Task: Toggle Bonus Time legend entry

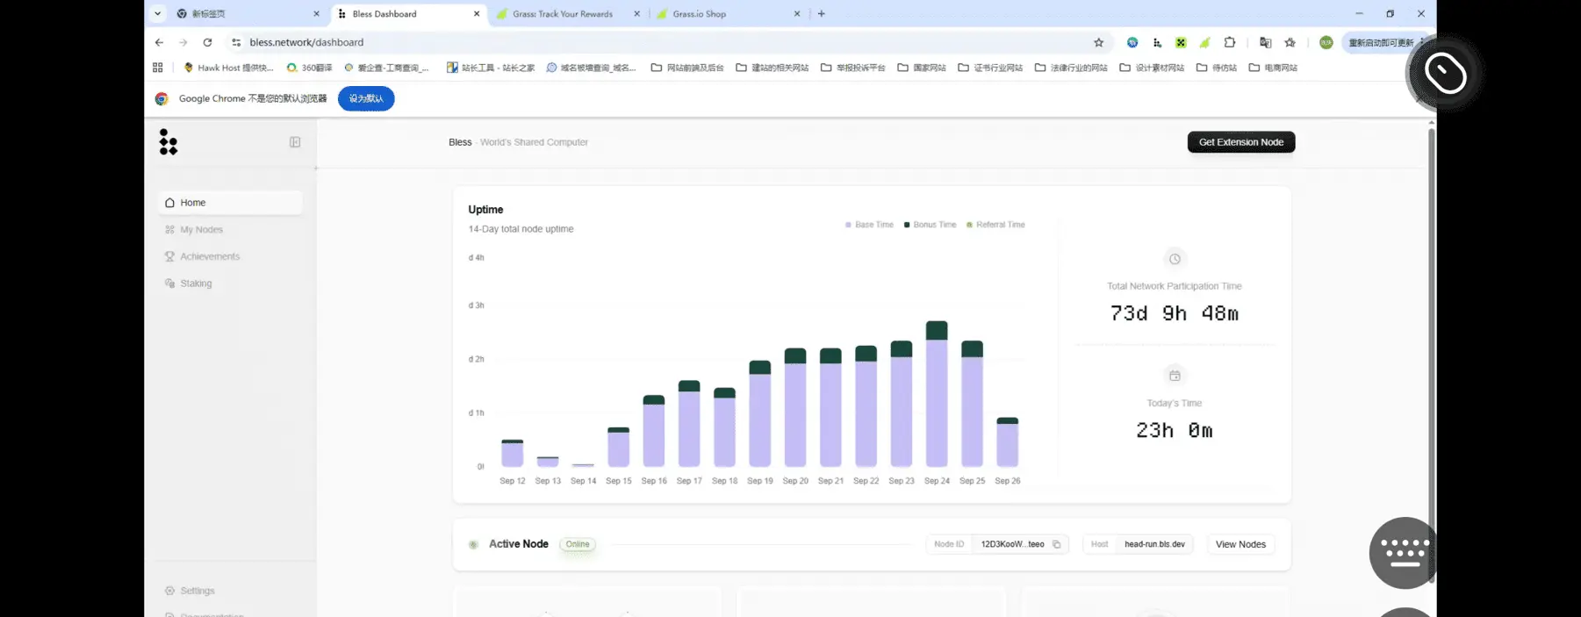Action: (x=930, y=225)
